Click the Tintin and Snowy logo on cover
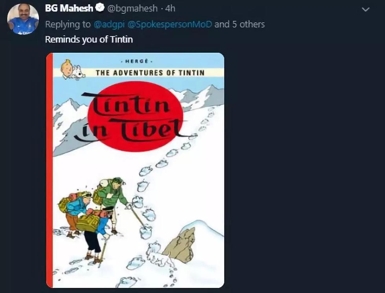This screenshot has width=385, height=293. (73, 70)
